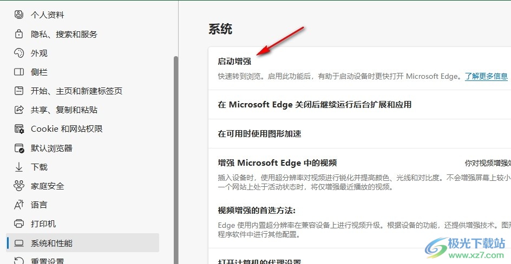Screen dimensions: 511x264
Task: Click the cookie icon for Cookie 和网站权限
Action: coord(19,128)
